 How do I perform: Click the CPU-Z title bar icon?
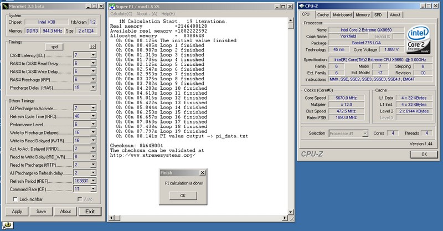pyautogui.click(x=301, y=6)
